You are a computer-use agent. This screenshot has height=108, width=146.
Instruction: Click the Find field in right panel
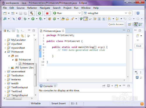coord(139,46)
